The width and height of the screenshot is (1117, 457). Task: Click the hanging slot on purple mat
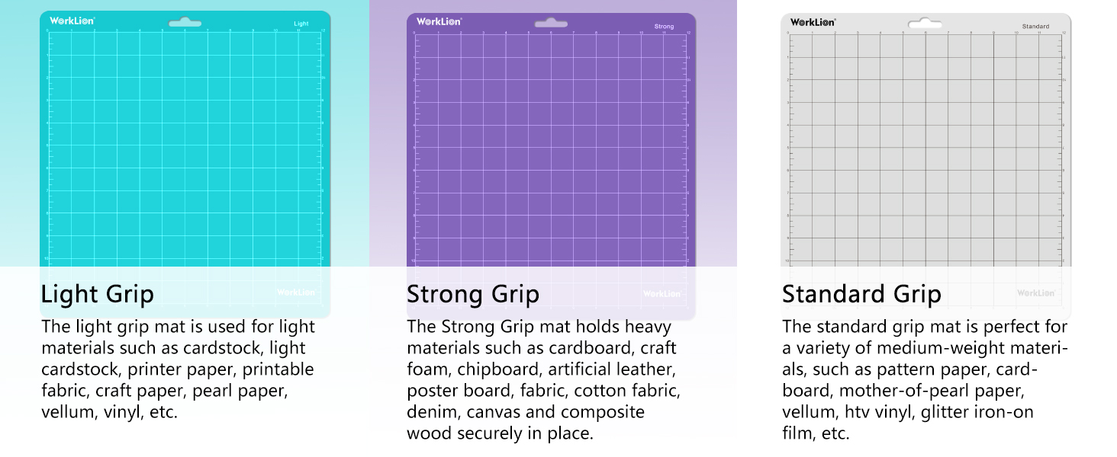pyautogui.click(x=551, y=24)
